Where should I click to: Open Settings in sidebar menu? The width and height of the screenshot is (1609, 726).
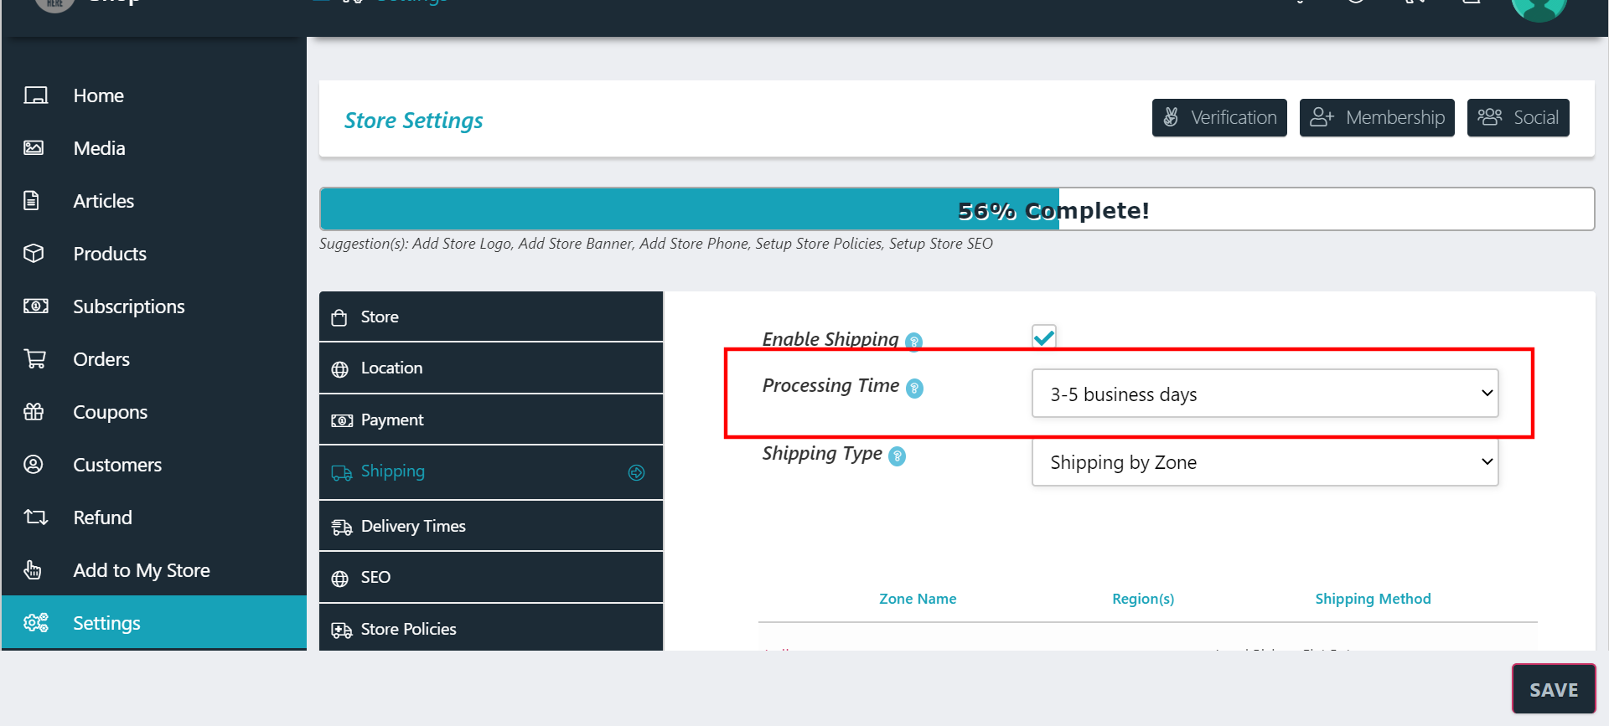point(154,623)
